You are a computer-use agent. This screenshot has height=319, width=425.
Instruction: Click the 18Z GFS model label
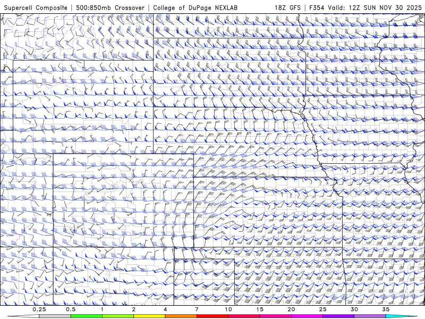[287, 7]
